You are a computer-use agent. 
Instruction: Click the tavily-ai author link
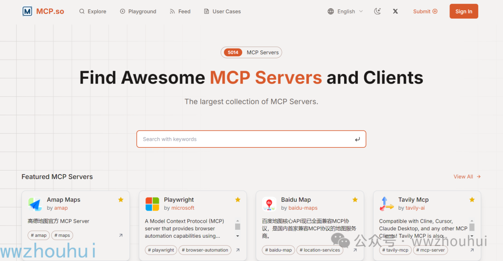pyautogui.click(x=415, y=208)
